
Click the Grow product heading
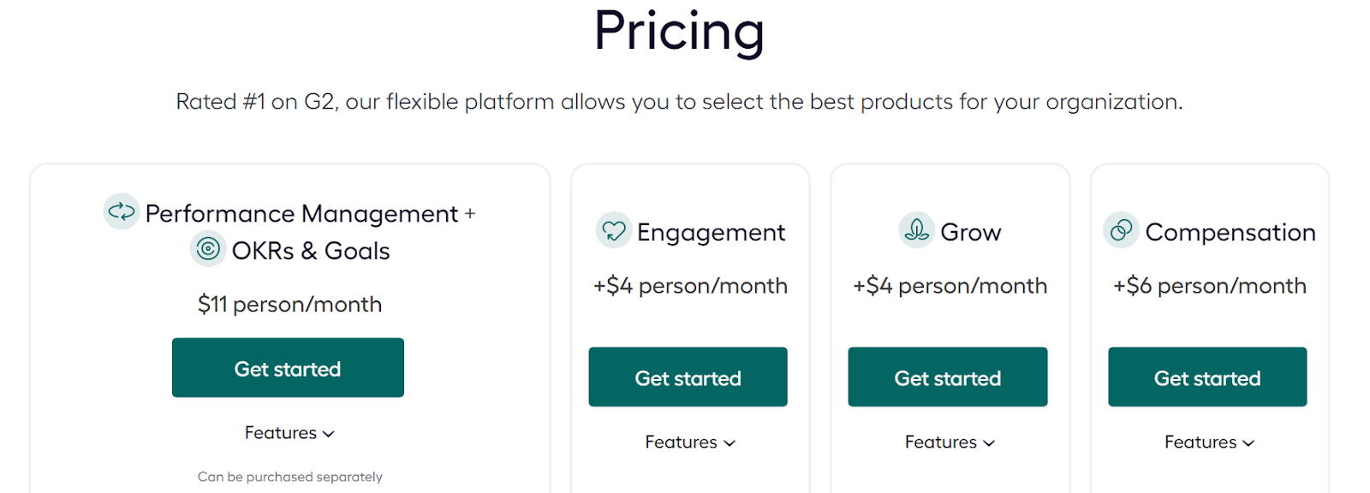click(x=971, y=233)
